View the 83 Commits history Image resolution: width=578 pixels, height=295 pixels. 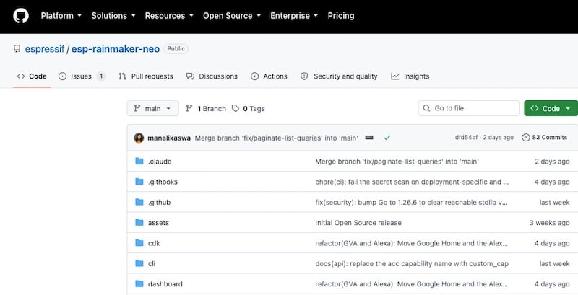[x=545, y=138]
